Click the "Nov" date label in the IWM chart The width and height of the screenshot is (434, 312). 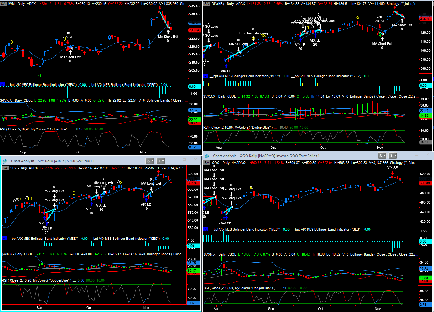pyautogui.click(x=143, y=152)
